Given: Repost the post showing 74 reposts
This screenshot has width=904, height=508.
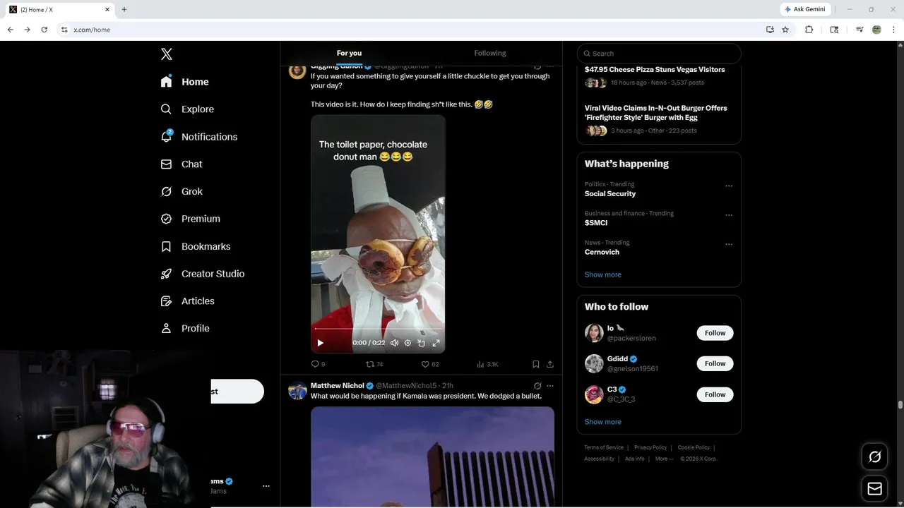Looking at the screenshot, I should 374,364.
